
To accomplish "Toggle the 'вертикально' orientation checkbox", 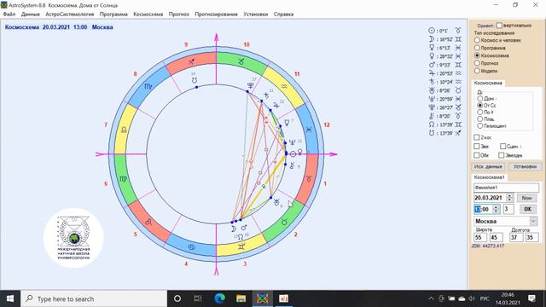I will click(499, 26).
